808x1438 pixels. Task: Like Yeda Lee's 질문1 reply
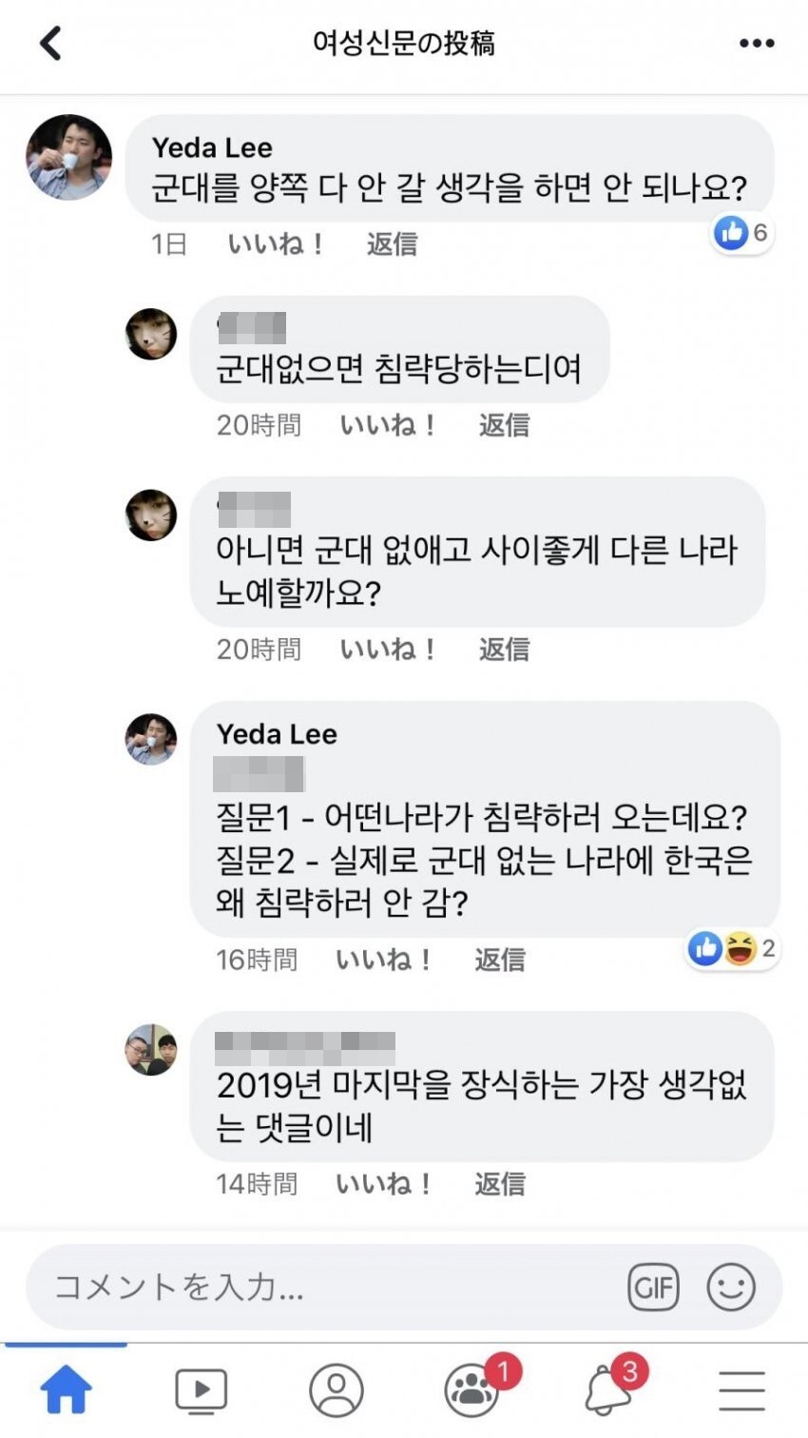coord(383,960)
